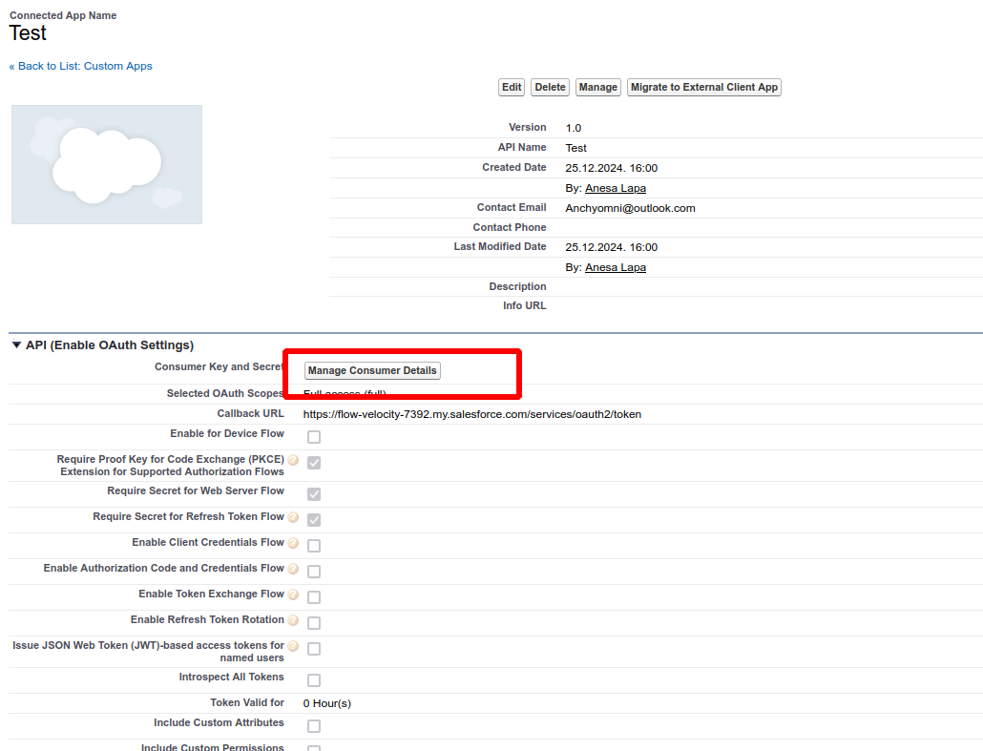Click the Manage button
Viewport: 983px width, 751px height.
598,87
